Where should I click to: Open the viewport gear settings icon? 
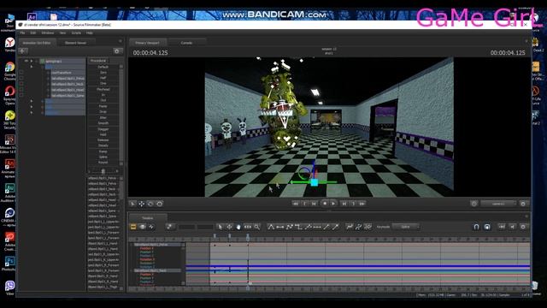tap(523, 204)
